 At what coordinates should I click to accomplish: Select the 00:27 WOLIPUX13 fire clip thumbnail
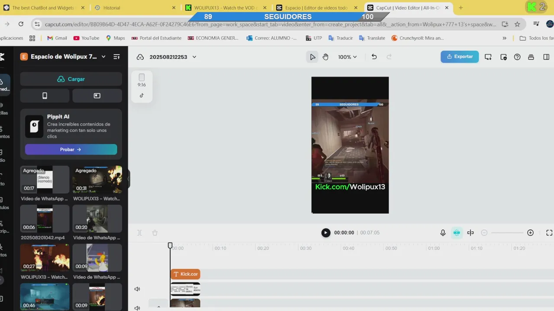45,258
